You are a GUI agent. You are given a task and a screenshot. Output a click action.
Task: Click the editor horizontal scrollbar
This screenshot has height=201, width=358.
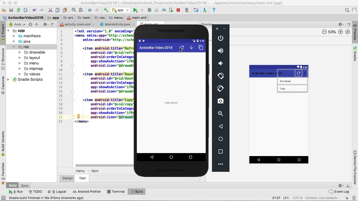click(105, 166)
